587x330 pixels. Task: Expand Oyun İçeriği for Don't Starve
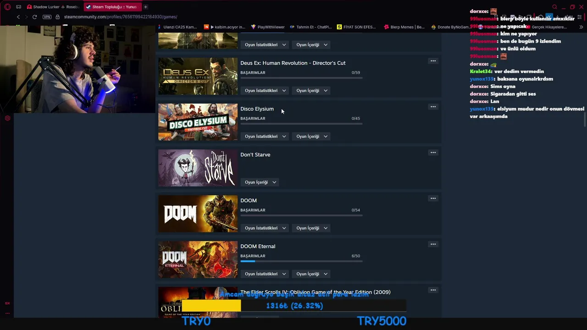point(260,182)
